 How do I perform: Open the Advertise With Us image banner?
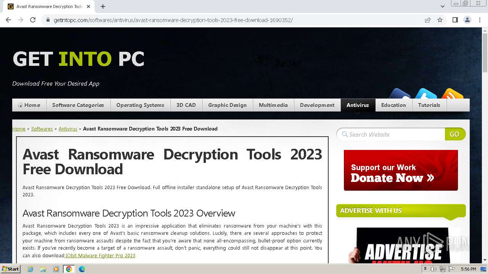[402, 245]
